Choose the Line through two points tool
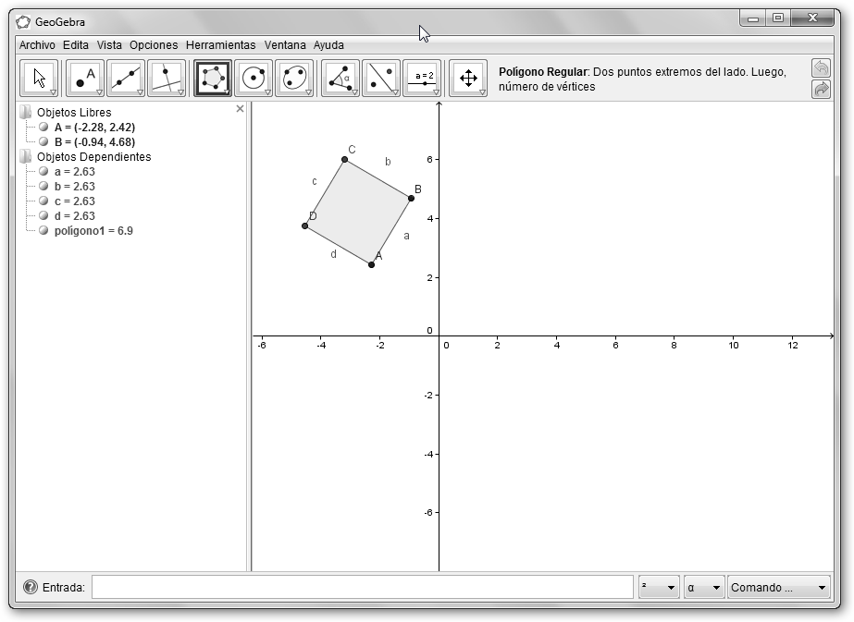 [x=126, y=79]
